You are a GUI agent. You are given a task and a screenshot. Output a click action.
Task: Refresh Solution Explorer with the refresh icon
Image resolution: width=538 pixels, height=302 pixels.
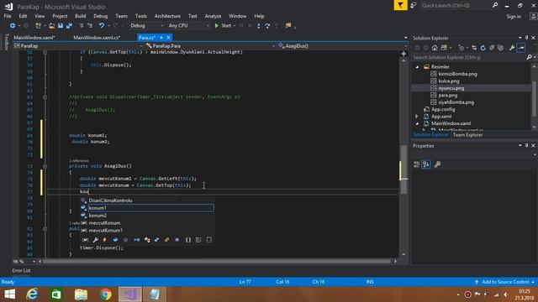(x=483, y=48)
